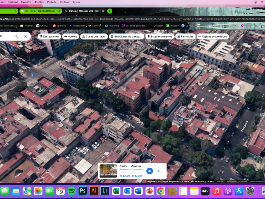
Task: Click the coordinates link 19.443470, -99.148675
Action: pos(131,176)
